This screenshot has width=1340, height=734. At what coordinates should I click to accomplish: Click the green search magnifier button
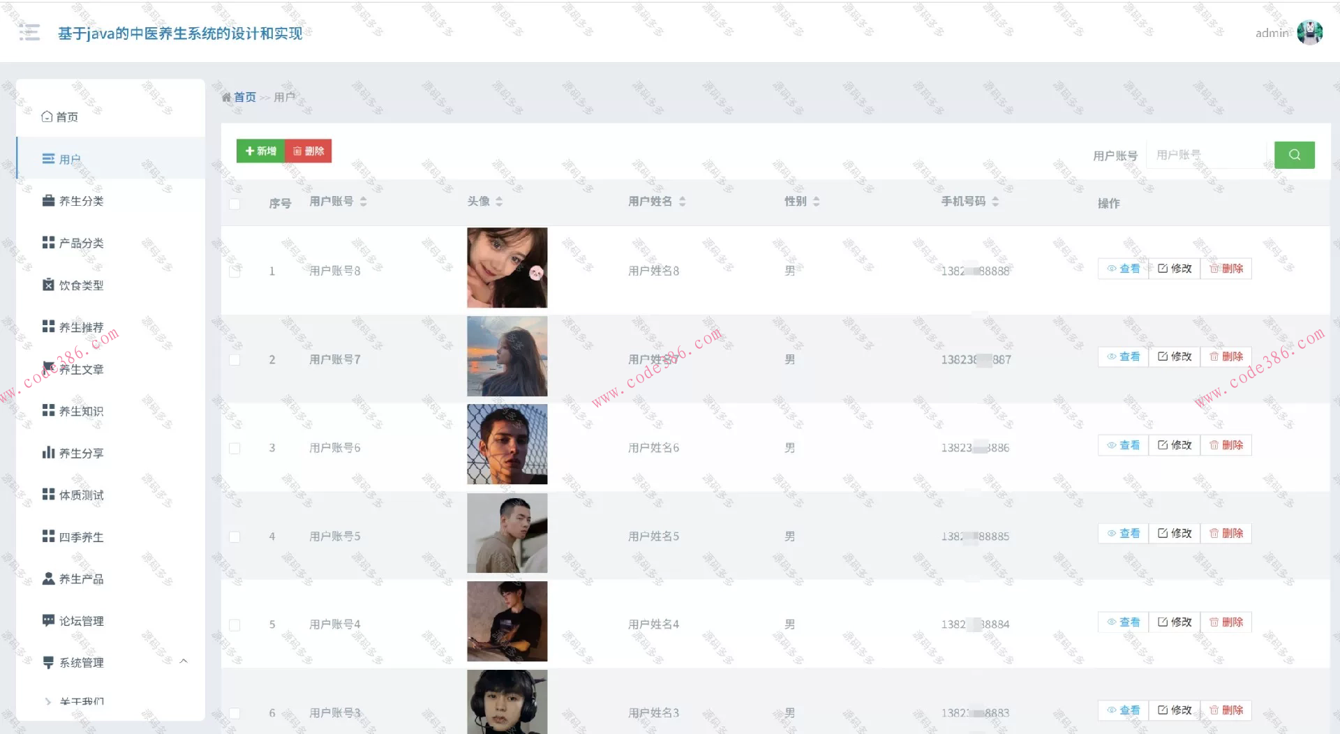click(x=1294, y=155)
